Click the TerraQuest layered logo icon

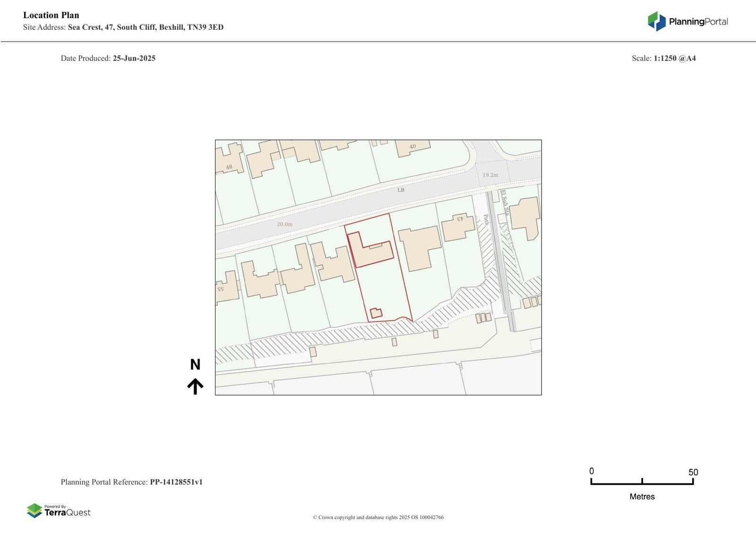click(x=34, y=510)
